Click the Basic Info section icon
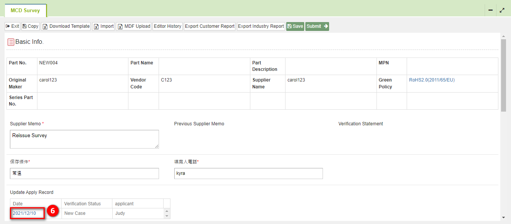The image size is (511, 224). pos(11,42)
